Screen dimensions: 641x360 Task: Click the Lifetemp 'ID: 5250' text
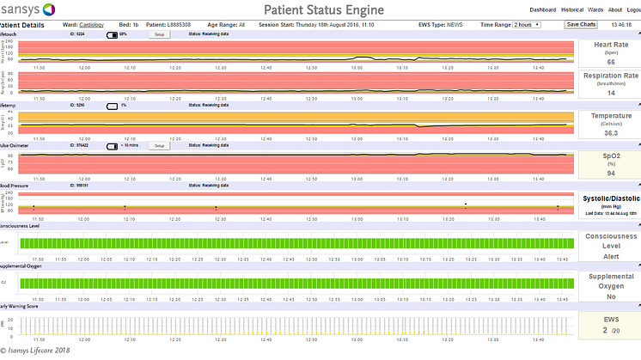coord(77,105)
